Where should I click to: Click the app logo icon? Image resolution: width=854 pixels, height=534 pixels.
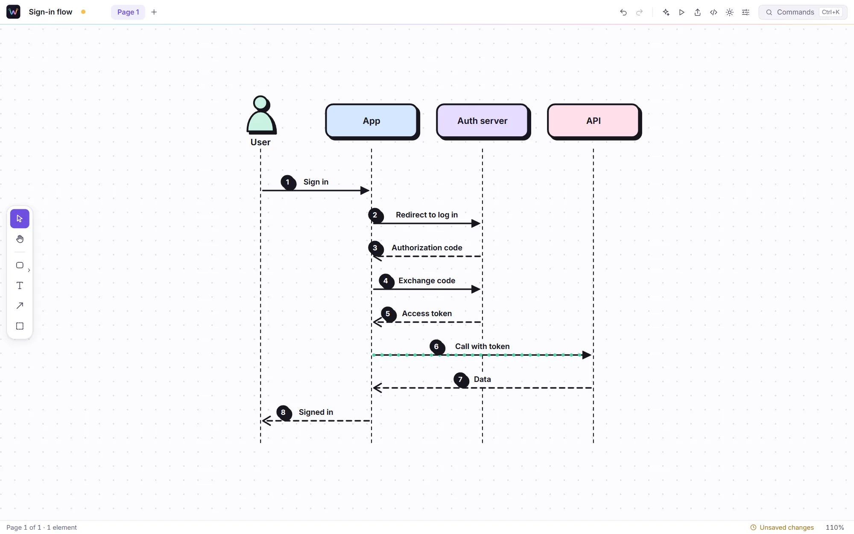[13, 12]
